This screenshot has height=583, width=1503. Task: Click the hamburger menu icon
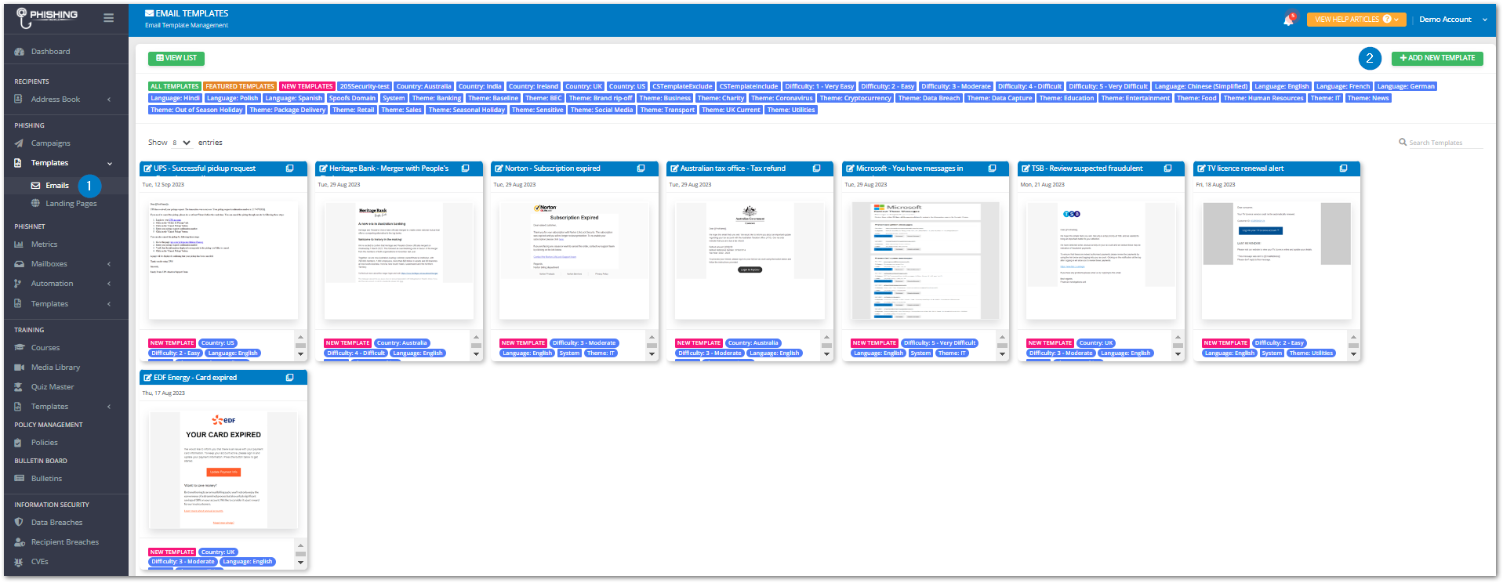coord(109,18)
